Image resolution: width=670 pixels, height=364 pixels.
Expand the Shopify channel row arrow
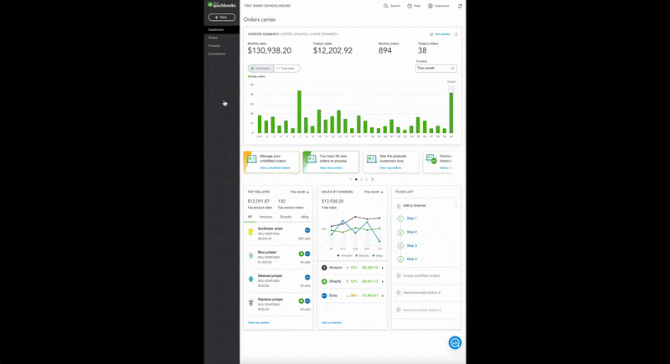(x=383, y=281)
